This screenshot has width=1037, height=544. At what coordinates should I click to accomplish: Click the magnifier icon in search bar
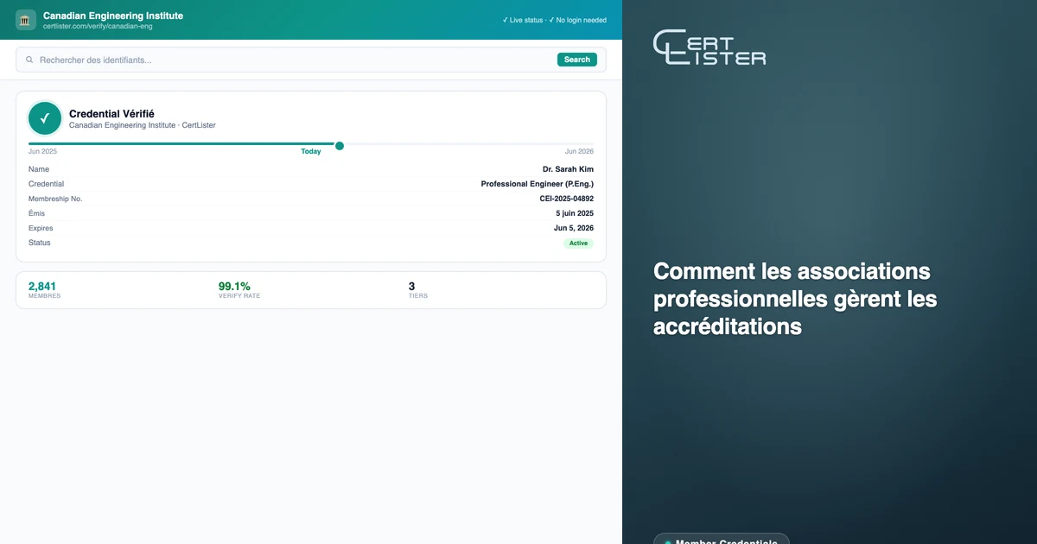point(29,60)
